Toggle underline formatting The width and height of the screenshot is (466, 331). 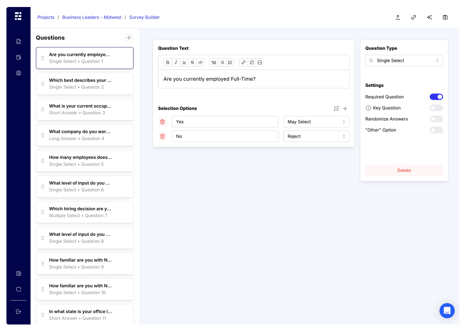coord(184,62)
